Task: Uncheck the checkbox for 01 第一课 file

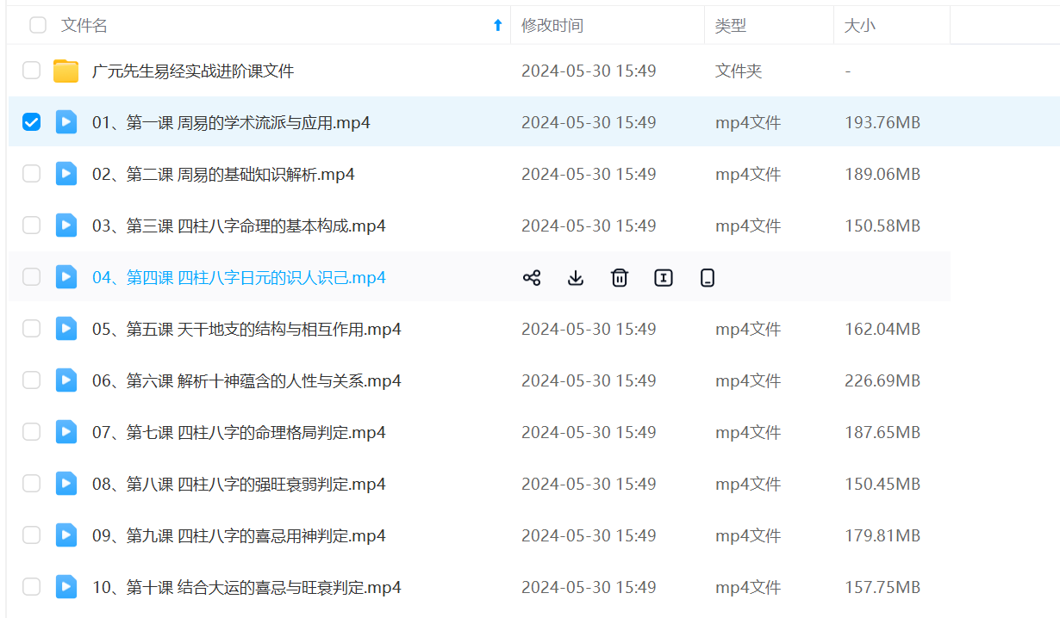Action: pos(31,122)
